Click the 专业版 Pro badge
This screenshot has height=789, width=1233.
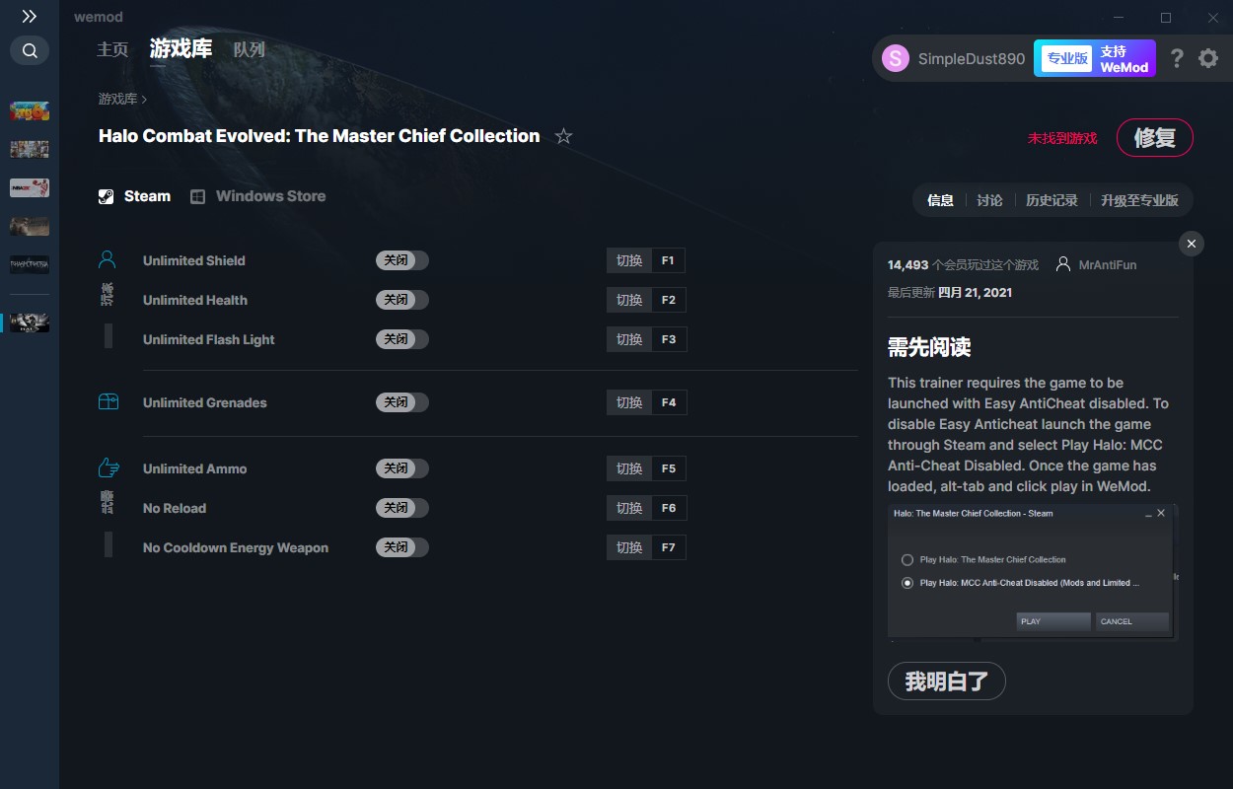click(1065, 58)
